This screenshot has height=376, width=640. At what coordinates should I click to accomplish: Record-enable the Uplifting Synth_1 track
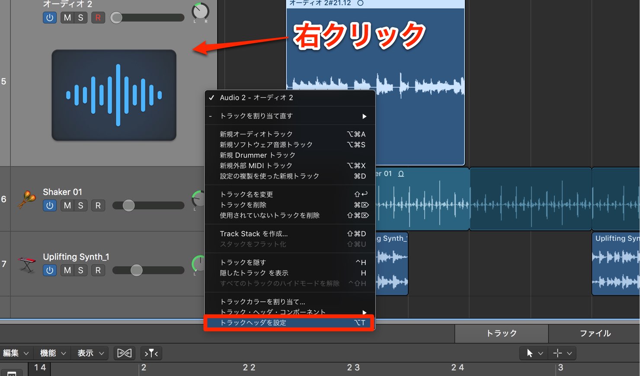(98, 271)
